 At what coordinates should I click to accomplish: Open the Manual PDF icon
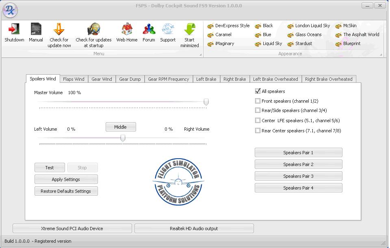tap(36, 29)
